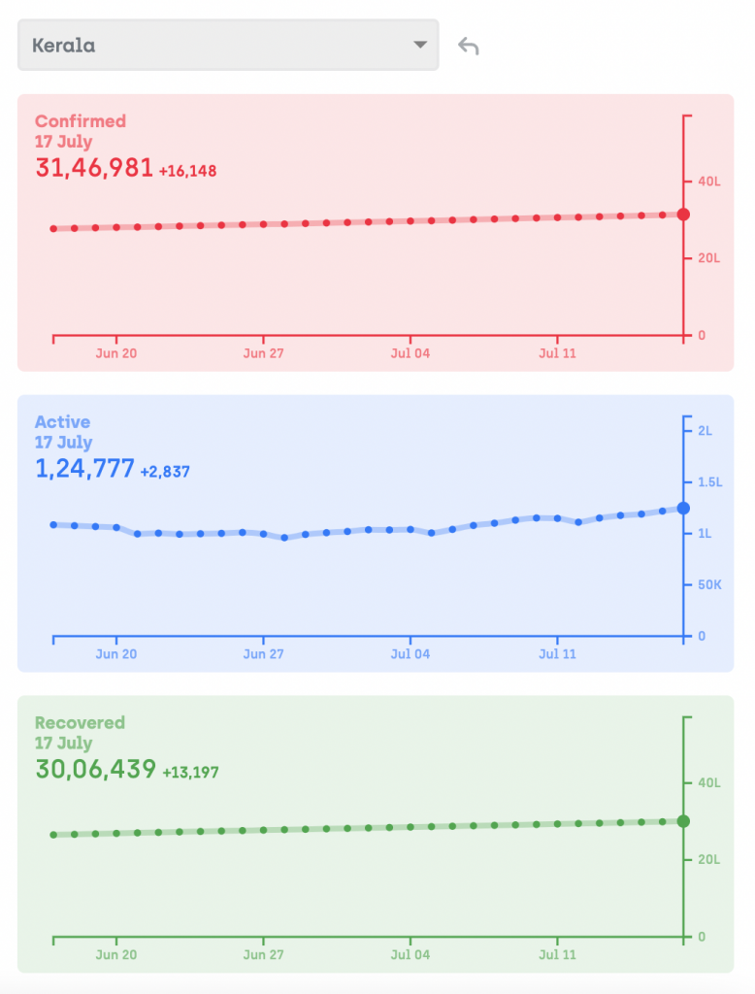Click the Jun 27 label on Confirmed chart axis
The height and width of the screenshot is (994, 755).
pyautogui.click(x=263, y=353)
